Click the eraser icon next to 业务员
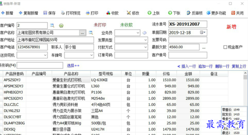The height and width of the screenshot is (135, 248). 144,33
